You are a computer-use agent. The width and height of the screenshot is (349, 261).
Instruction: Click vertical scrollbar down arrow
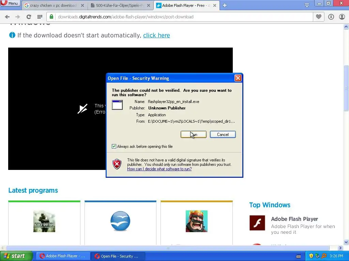pos(346,242)
